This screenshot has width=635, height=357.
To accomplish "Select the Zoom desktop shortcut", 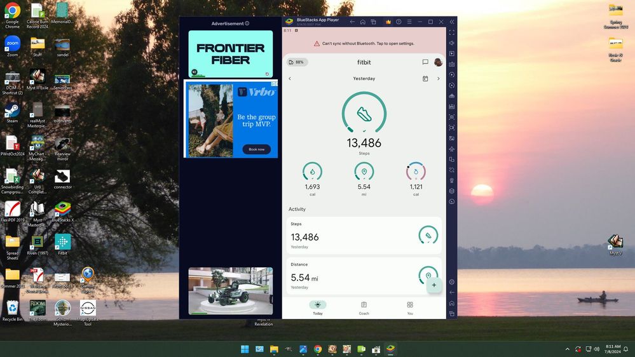I will 12,46.
